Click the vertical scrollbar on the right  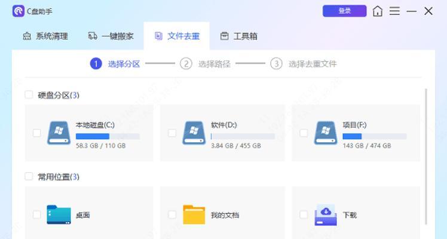[x=426, y=157]
